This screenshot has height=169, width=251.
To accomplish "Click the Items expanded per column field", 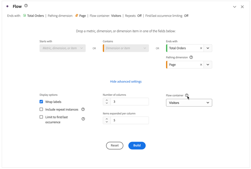I will coord(130,120).
